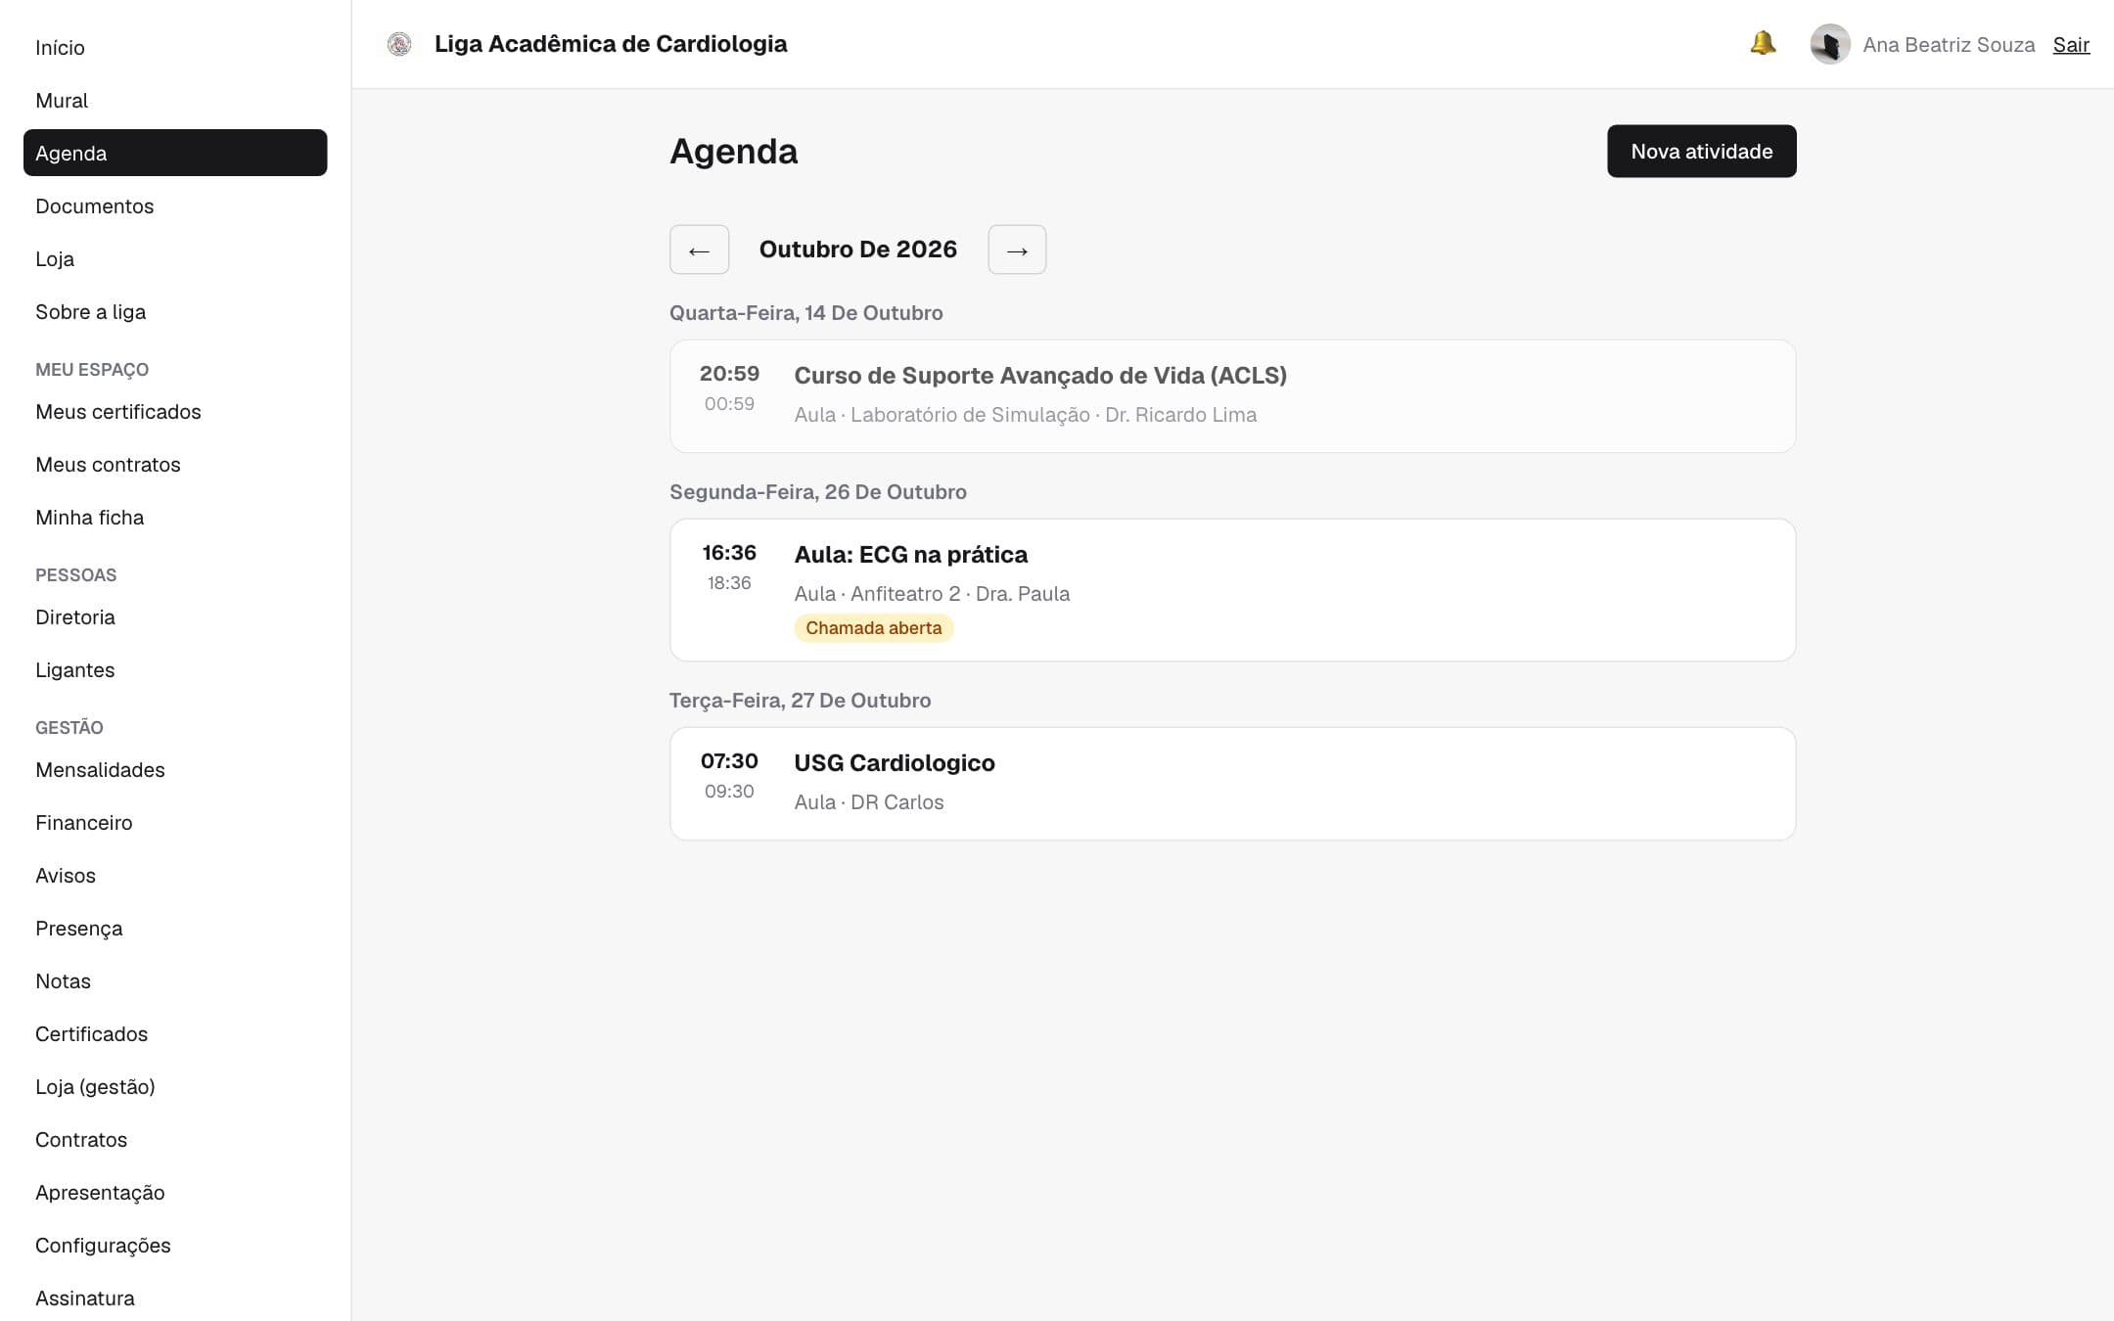This screenshot has width=2114, height=1321.
Task: Click Terça-Feira, 27 De Outubro heading
Action: tap(800, 701)
